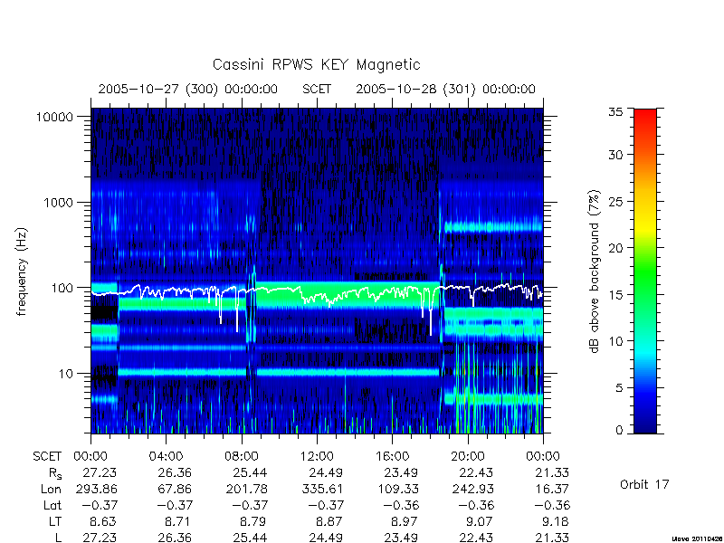The width and height of the screenshot is (724, 543).
Task: Select the 08:00 time tick label
Action: (x=242, y=457)
